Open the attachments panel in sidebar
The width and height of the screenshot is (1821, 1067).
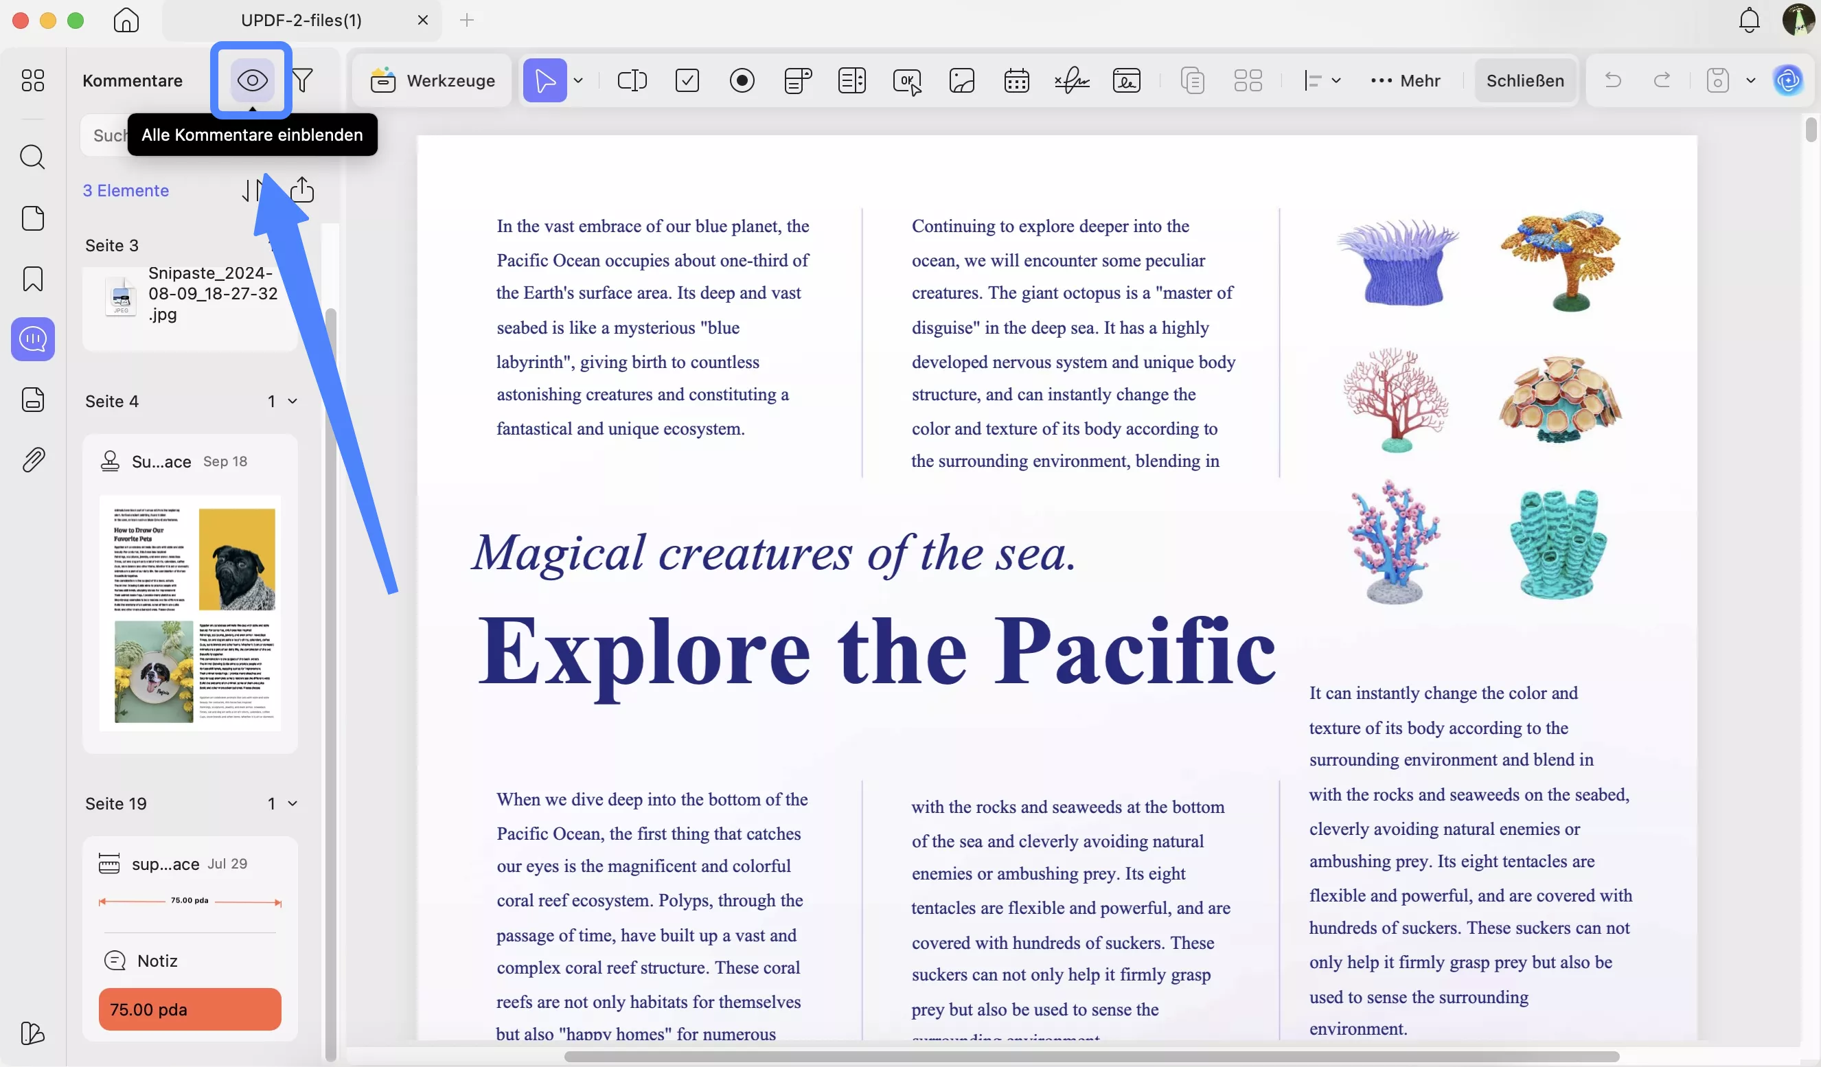point(32,459)
